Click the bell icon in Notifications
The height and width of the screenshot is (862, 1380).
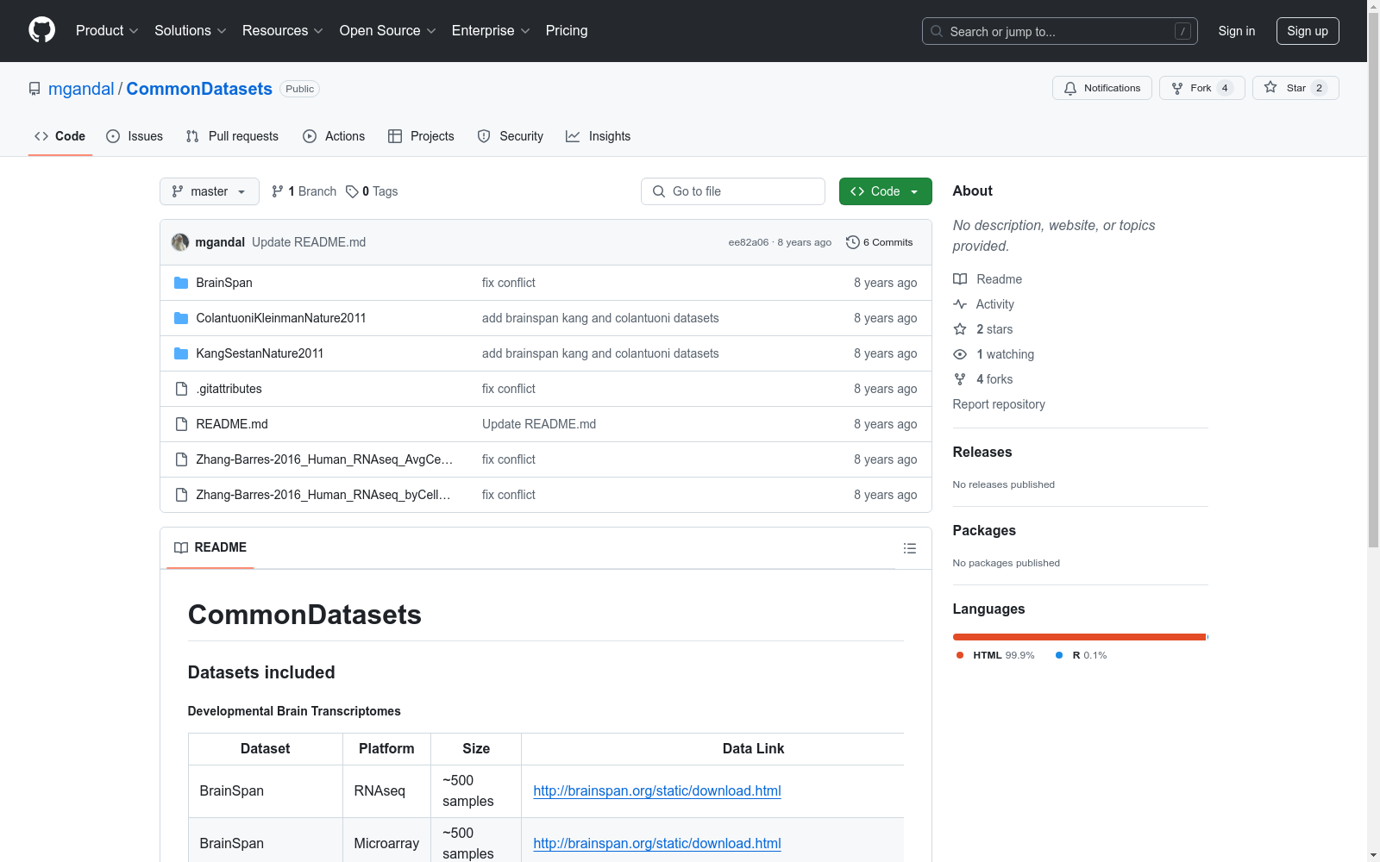pyautogui.click(x=1070, y=88)
